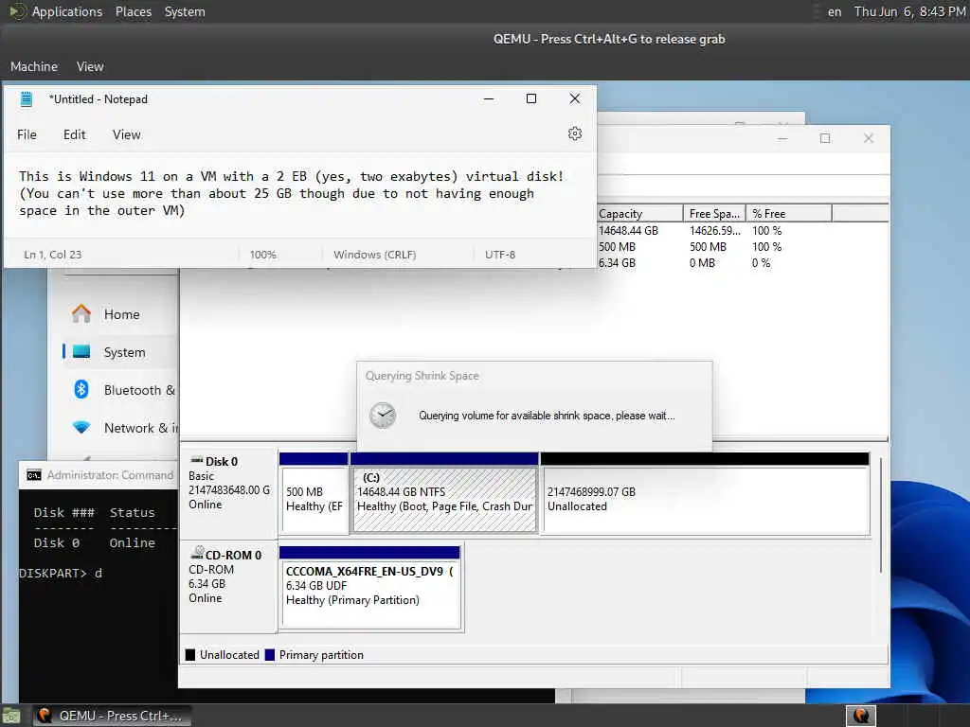The image size is (970, 727).
Task: Click the disk view vertical scrollbar
Action: point(881,515)
